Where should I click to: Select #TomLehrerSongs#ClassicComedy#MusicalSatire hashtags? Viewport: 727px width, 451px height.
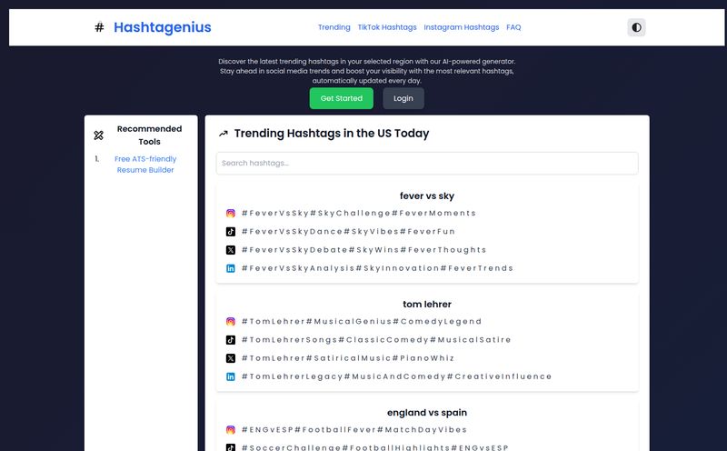coord(376,340)
